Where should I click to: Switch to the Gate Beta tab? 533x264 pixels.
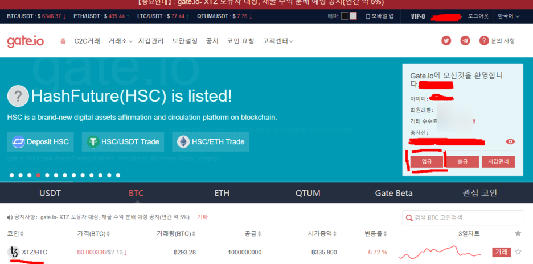[393, 193]
